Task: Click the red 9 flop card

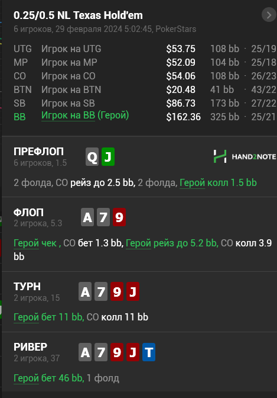Action: (119, 217)
